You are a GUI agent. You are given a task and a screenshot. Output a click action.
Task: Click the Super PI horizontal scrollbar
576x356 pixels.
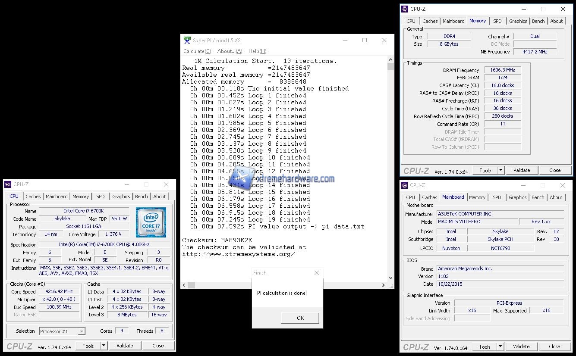tap(285, 285)
